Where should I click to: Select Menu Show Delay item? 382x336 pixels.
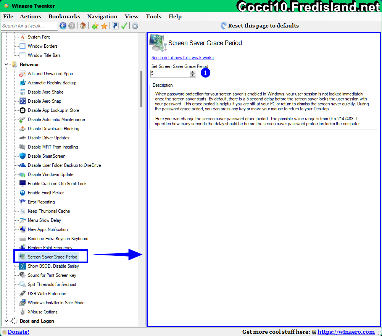pyautogui.click(x=44, y=220)
